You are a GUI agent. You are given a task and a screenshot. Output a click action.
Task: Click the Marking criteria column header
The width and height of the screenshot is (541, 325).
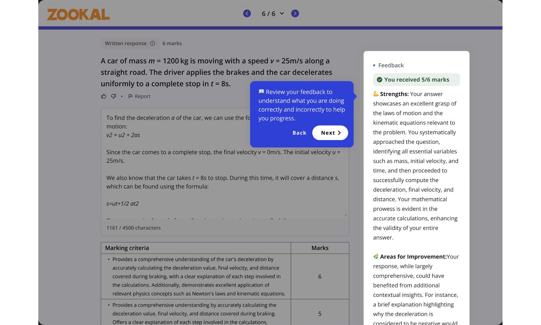click(x=127, y=248)
